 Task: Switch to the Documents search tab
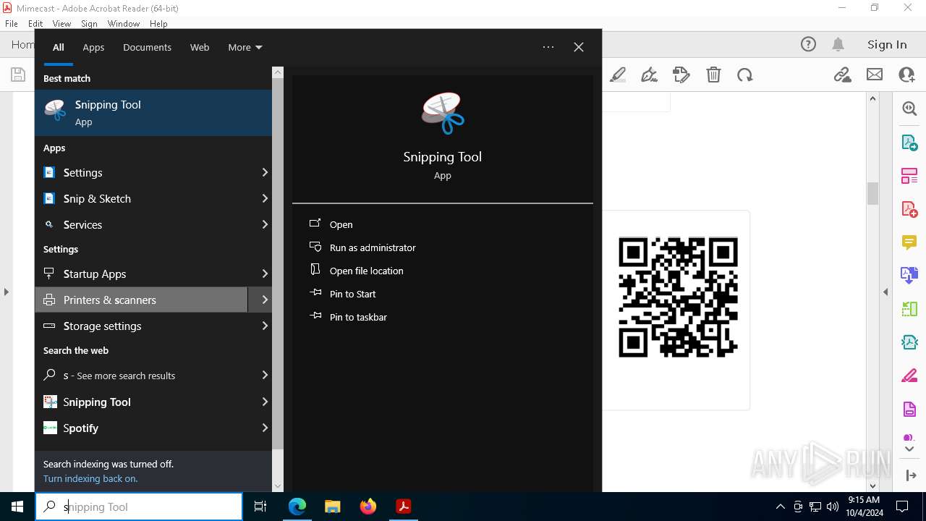click(147, 47)
